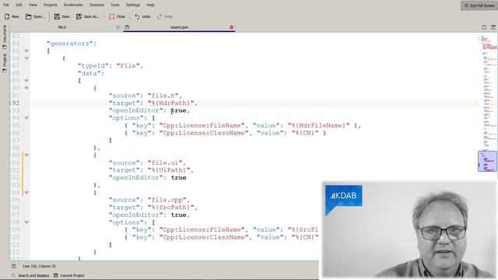
Task: Click the first view-split icon right of tab bar
Action: point(484,27)
